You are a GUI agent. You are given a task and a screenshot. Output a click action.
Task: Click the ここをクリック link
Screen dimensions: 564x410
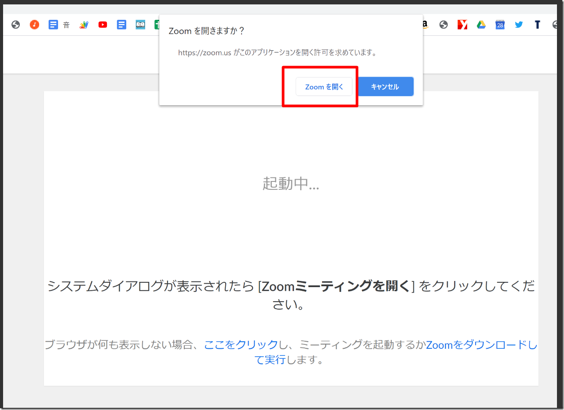point(241,345)
